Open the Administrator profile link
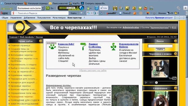The image size is (188, 106). click(131, 27)
